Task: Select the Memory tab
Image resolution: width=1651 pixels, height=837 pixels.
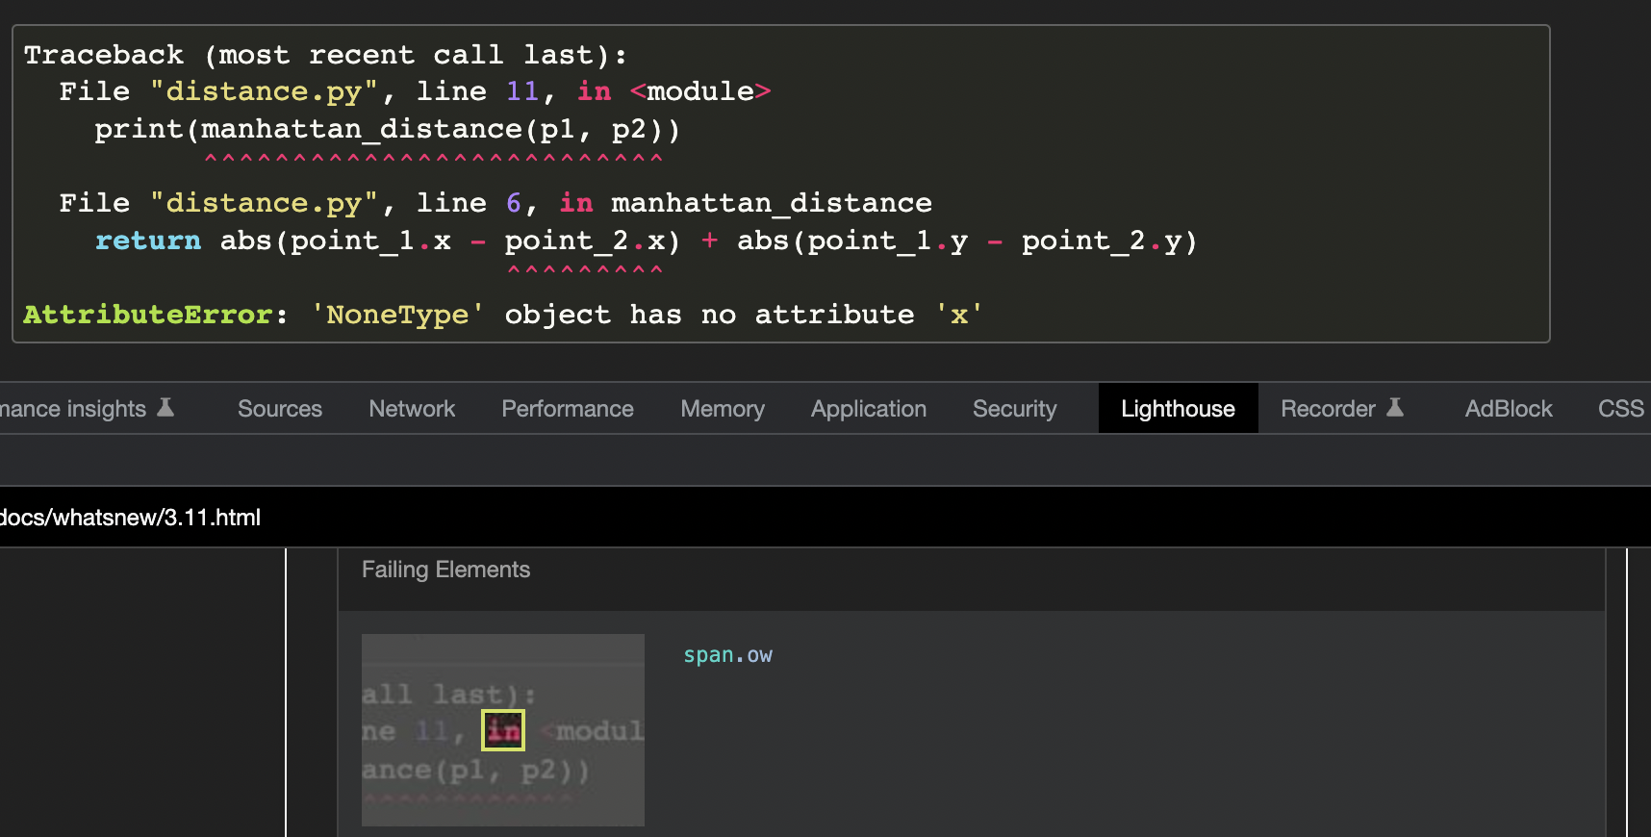Action: (x=723, y=409)
